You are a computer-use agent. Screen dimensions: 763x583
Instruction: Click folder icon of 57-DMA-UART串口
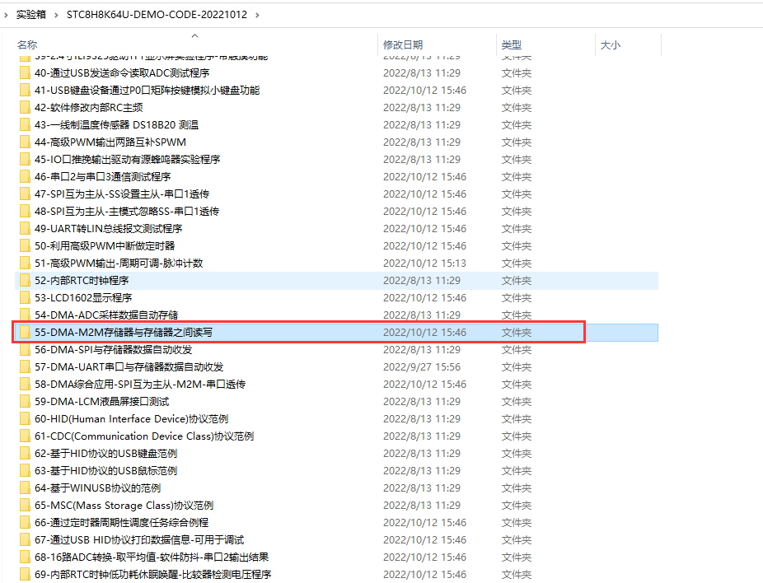click(25, 367)
